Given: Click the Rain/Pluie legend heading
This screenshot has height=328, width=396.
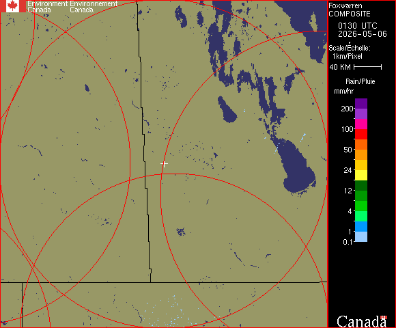Looking at the screenshot, I should pos(360,81).
